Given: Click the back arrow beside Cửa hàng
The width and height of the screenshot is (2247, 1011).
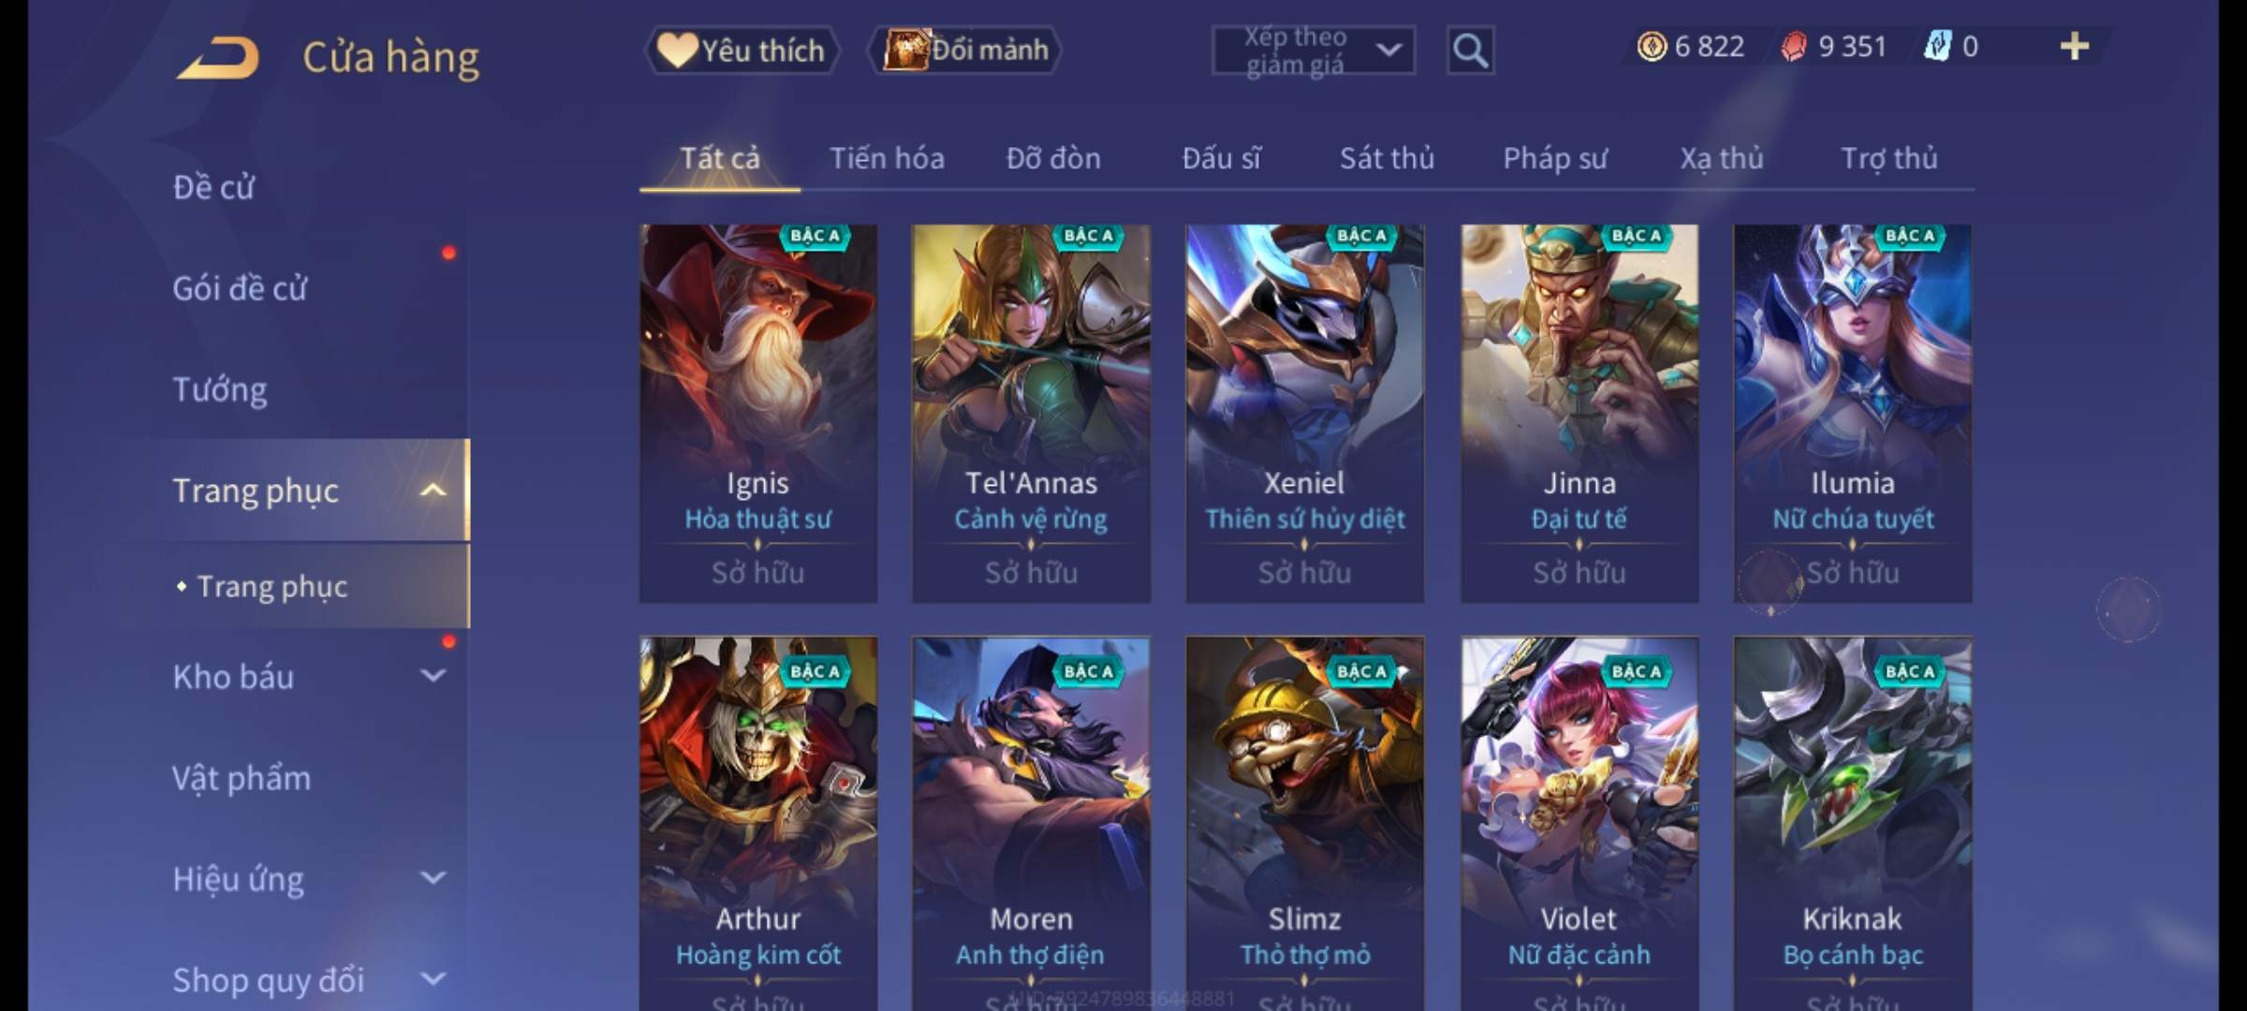Looking at the screenshot, I should click(219, 58).
